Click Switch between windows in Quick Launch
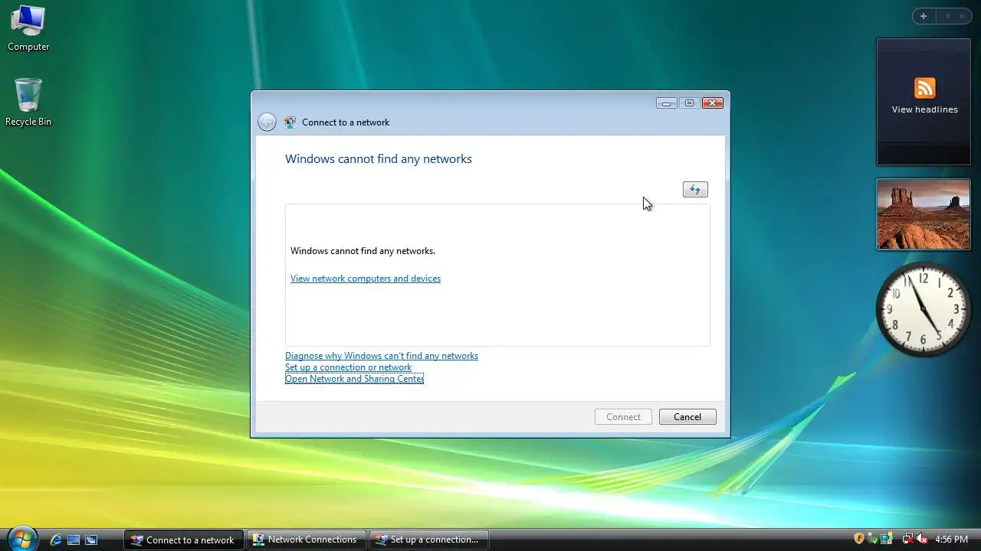Image resolution: width=981 pixels, height=551 pixels. [x=91, y=540]
